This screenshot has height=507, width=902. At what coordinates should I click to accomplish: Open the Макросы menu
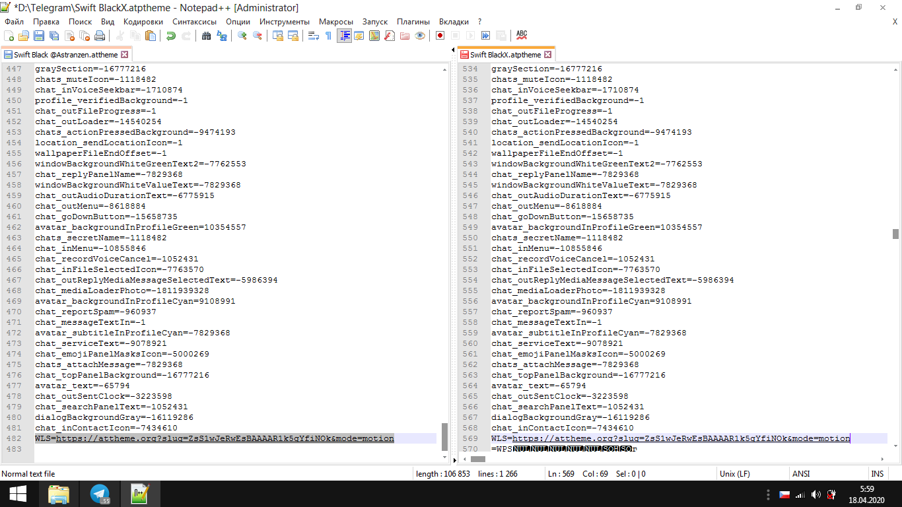tap(336, 22)
